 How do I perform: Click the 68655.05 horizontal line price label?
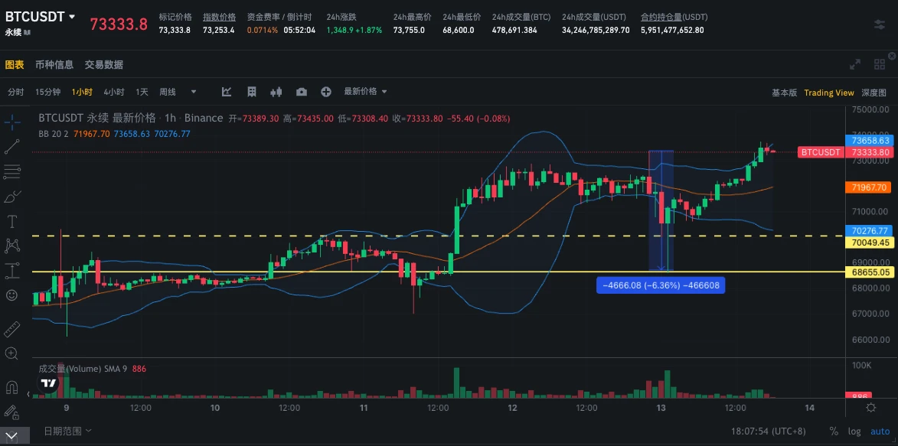click(870, 272)
